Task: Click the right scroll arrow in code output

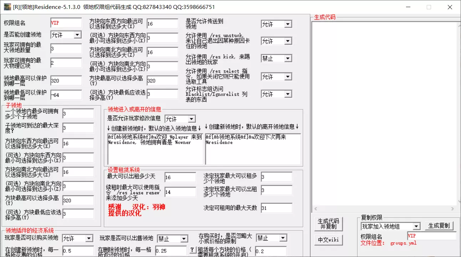Action: pos(453,209)
